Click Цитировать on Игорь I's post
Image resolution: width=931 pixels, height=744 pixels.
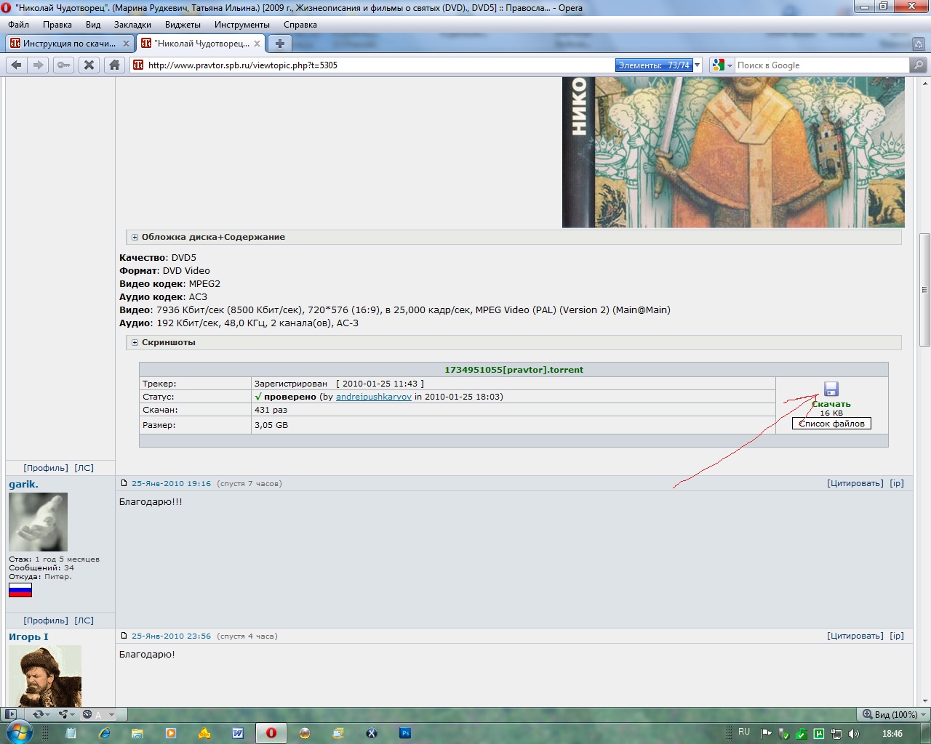[855, 636]
